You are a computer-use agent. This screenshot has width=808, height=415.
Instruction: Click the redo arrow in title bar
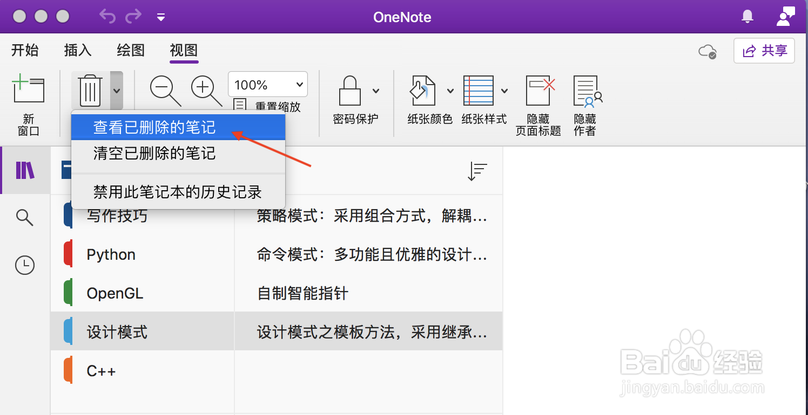(x=133, y=17)
